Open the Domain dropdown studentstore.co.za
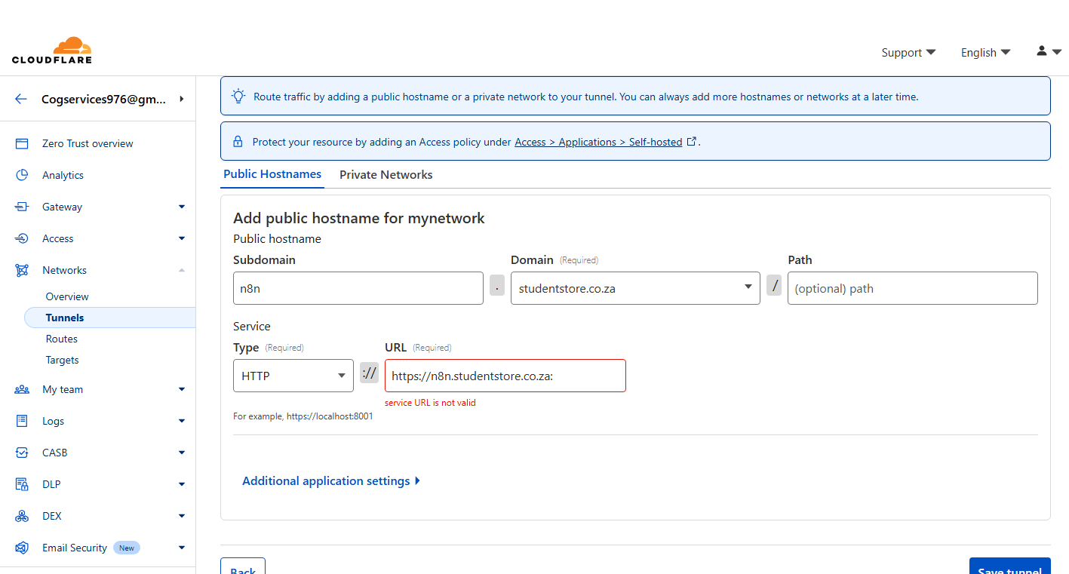 coord(634,288)
